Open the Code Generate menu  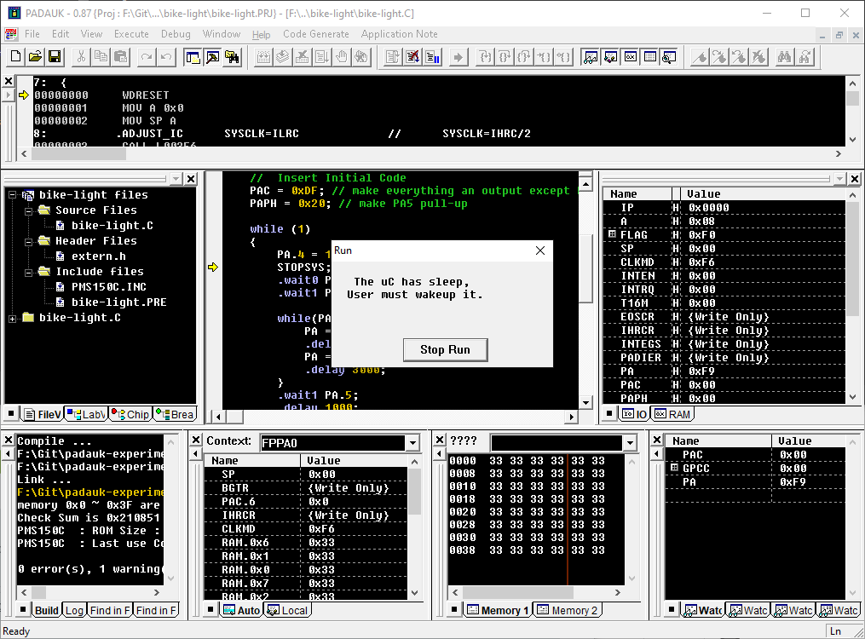pyautogui.click(x=316, y=34)
